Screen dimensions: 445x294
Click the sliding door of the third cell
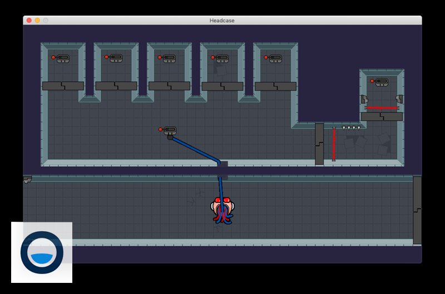[x=169, y=86]
